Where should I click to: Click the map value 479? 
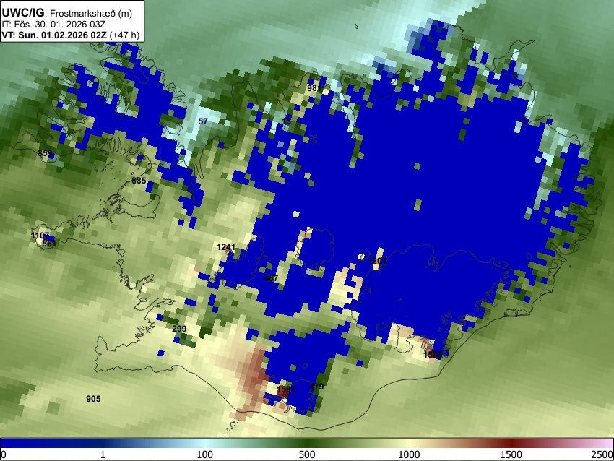click(x=316, y=387)
